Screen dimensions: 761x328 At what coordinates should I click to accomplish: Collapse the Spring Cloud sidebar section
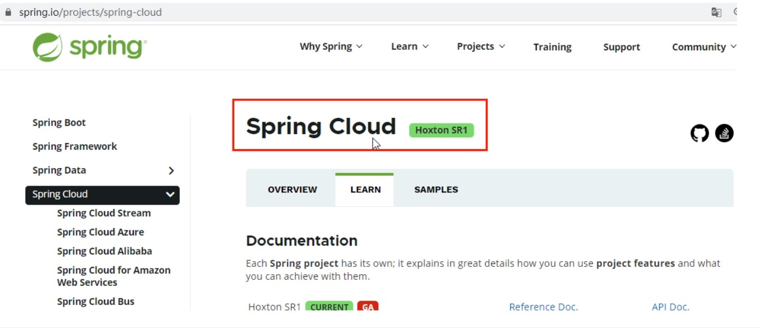pyautogui.click(x=170, y=195)
